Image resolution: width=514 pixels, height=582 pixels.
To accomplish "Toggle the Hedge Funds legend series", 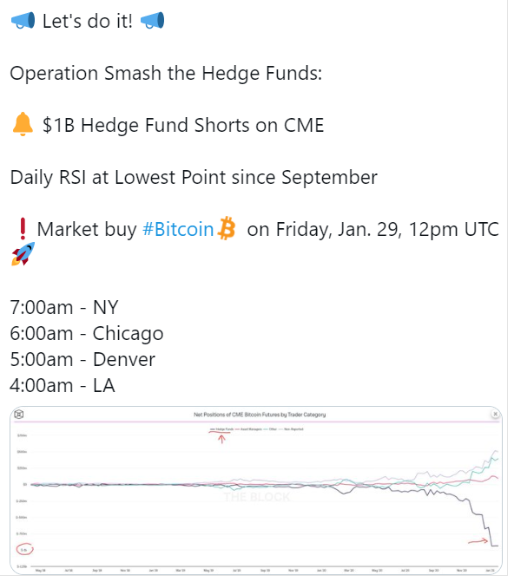I will [222, 429].
